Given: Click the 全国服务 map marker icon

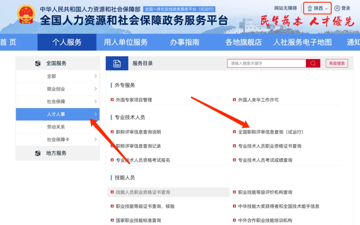Looking at the screenshot, I should click(x=38, y=63).
